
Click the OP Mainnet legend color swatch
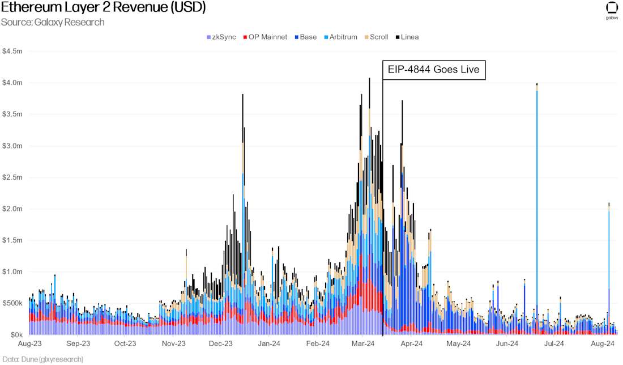(x=245, y=37)
